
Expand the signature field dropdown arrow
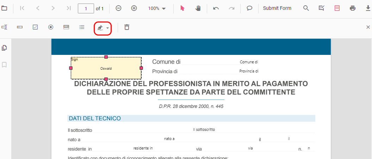pyautogui.click(x=108, y=28)
